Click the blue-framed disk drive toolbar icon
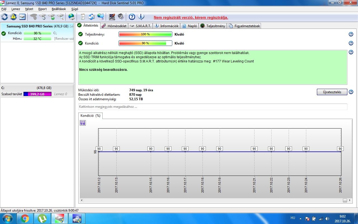Image resolution: width=358 pixels, height=224 pixels. 22,17
